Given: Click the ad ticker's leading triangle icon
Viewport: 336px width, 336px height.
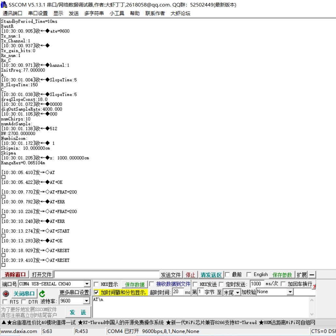Looking at the screenshot, I should (x=4, y=322).
